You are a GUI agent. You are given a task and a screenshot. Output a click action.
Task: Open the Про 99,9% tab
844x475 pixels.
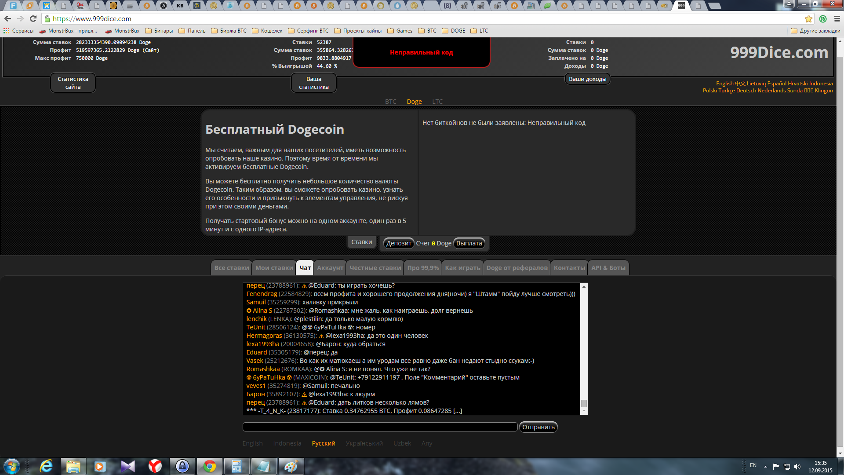click(423, 268)
